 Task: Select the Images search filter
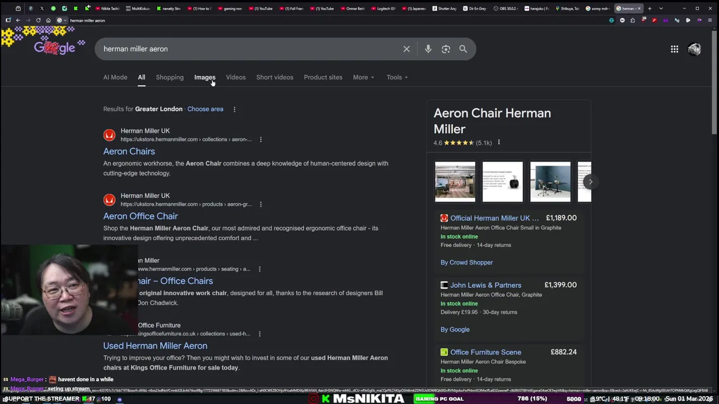[x=204, y=77]
